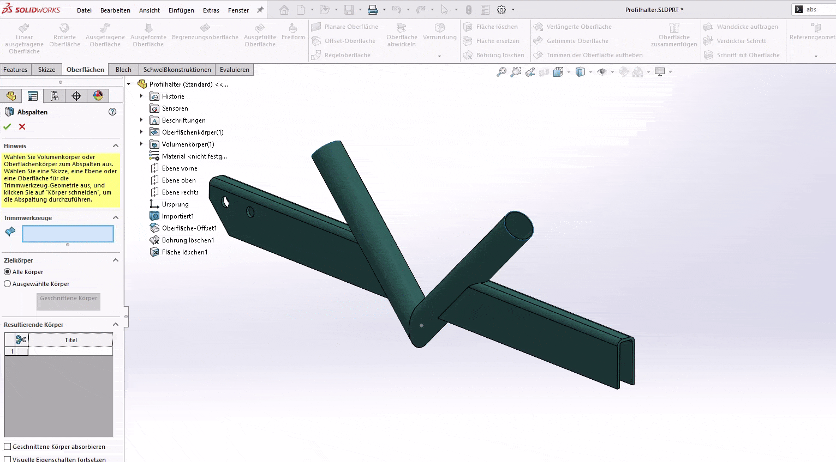The height and width of the screenshot is (462, 836).
Task: Enable Geschnittene Körper absorbieren checkbox
Action: [x=8, y=447]
